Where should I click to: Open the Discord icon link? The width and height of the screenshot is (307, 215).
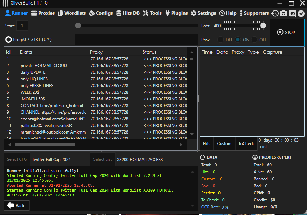tap(292, 13)
